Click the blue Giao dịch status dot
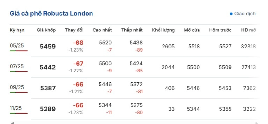 [231, 14]
